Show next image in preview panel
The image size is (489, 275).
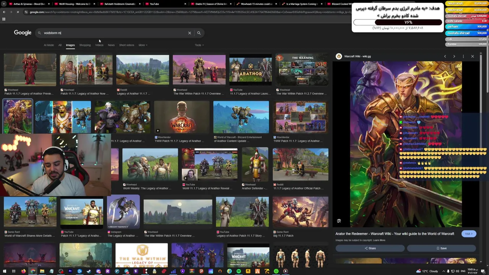[x=454, y=56]
